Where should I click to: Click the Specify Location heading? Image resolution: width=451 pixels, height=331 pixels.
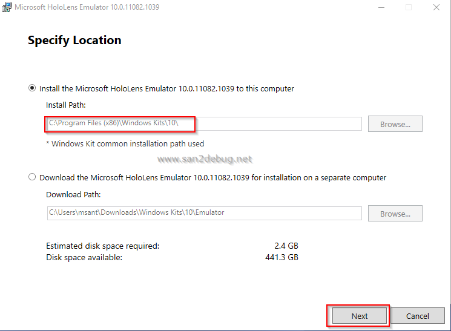[x=74, y=41]
